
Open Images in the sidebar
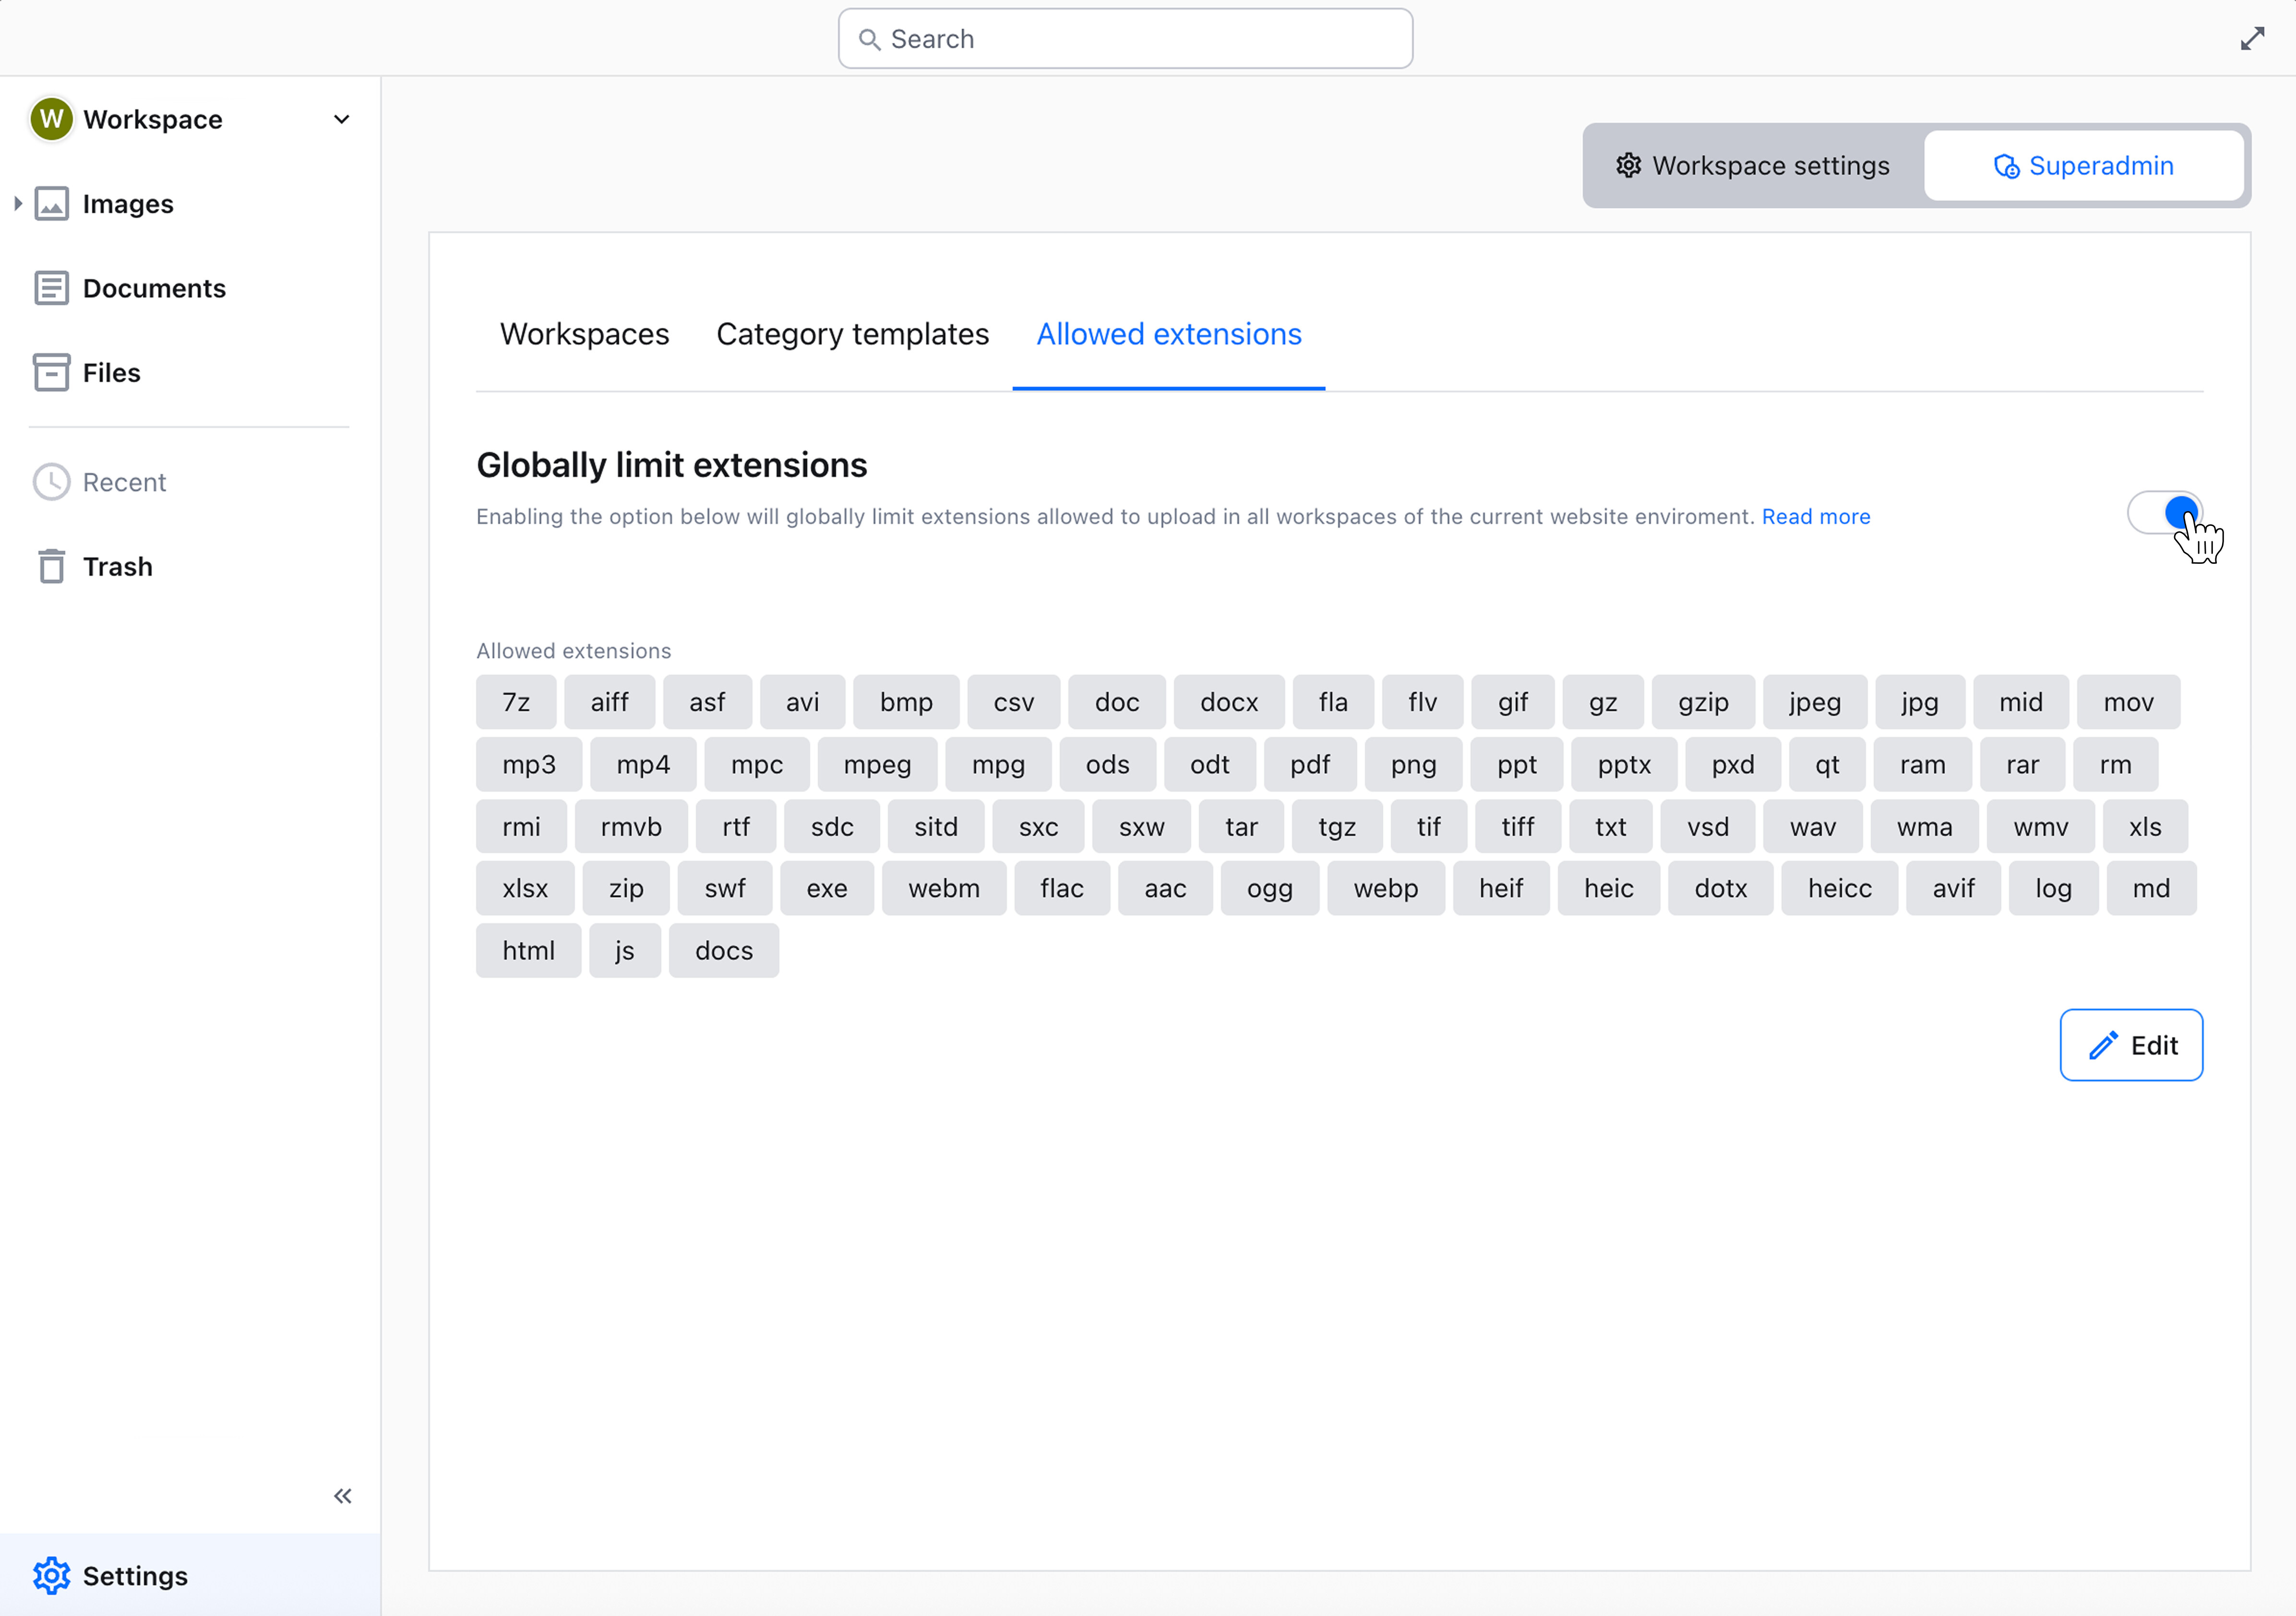(128, 204)
